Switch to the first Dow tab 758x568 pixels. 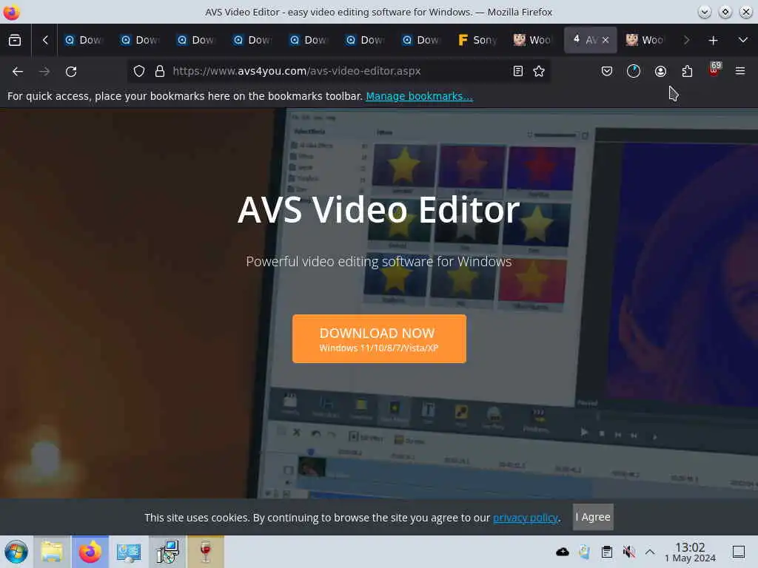point(84,40)
